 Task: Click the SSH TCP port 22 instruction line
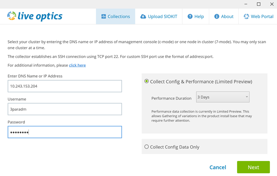pos(111,57)
